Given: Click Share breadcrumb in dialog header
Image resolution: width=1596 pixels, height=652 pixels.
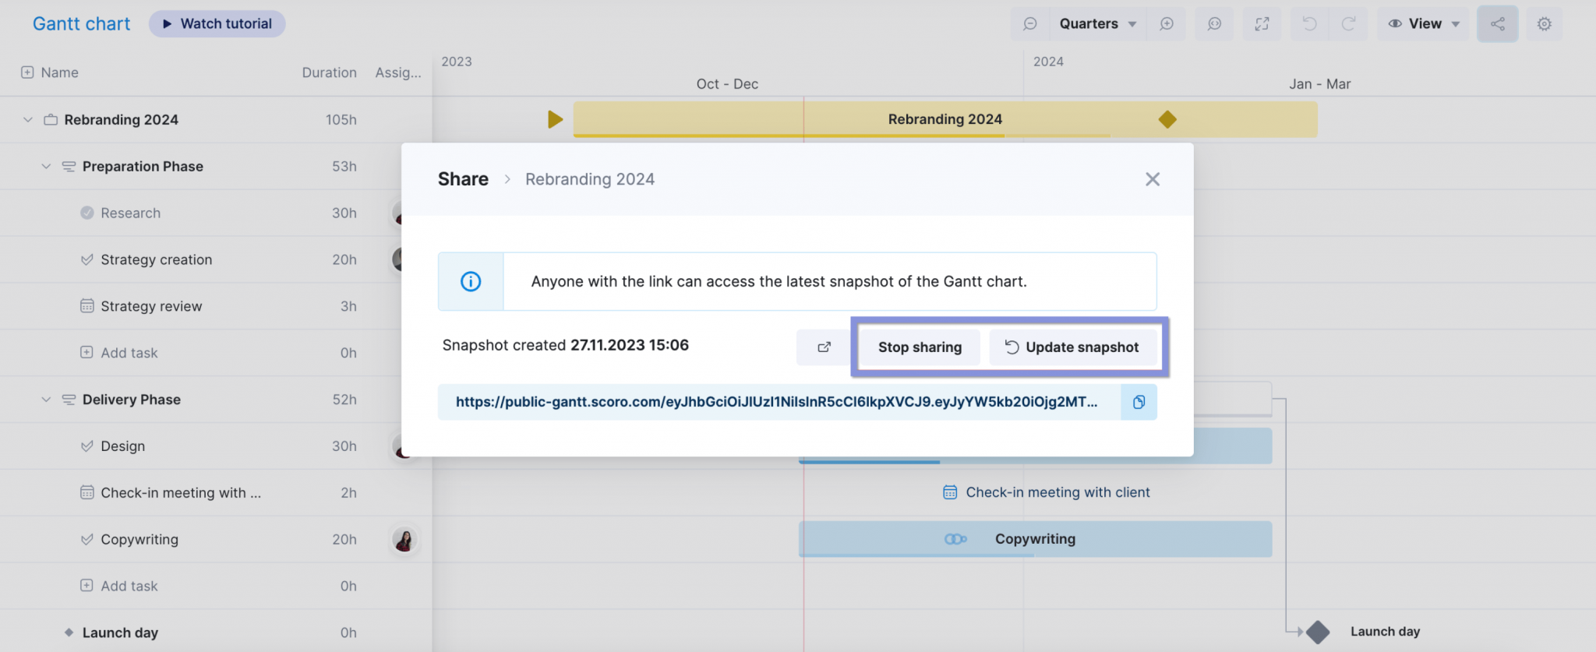Looking at the screenshot, I should point(463,179).
